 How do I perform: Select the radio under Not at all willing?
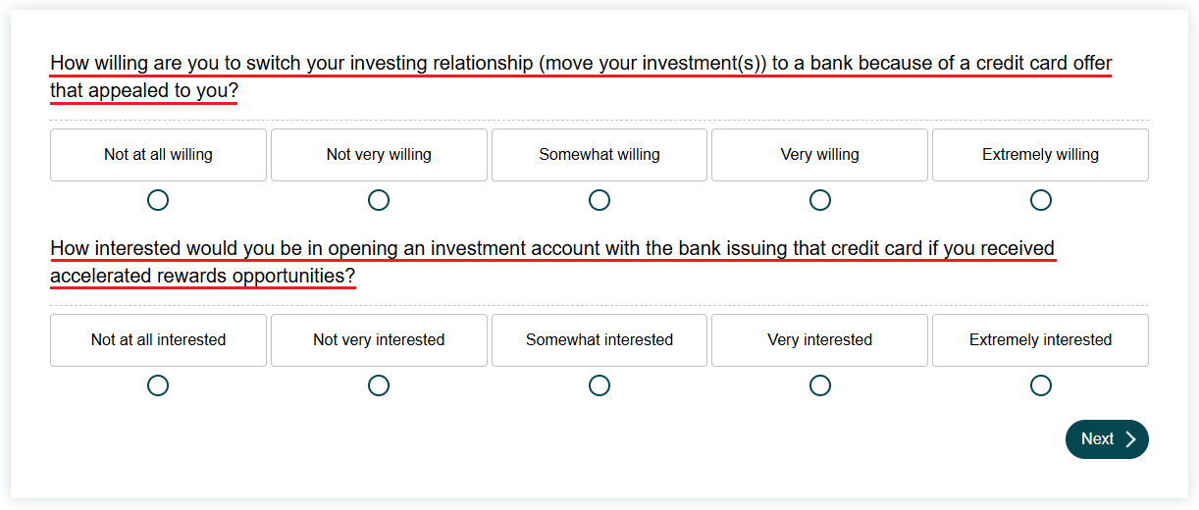158,200
